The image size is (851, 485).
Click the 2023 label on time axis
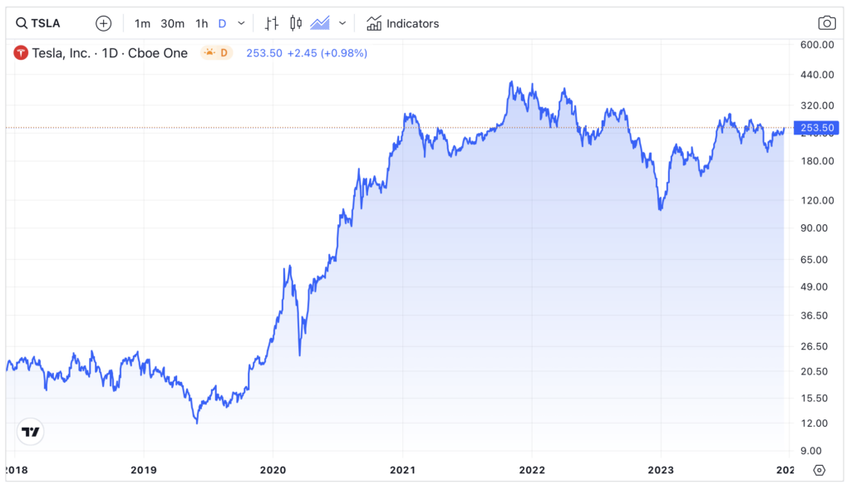pos(661,470)
